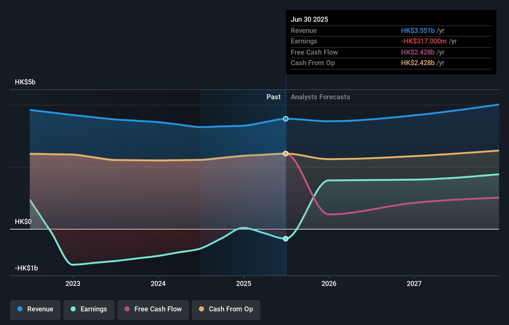Select the orange Cash From Op data marker
The width and height of the screenshot is (509, 325).
click(285, 153)
